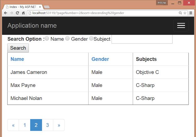Focus the search text input field

(x=142, y=39)
